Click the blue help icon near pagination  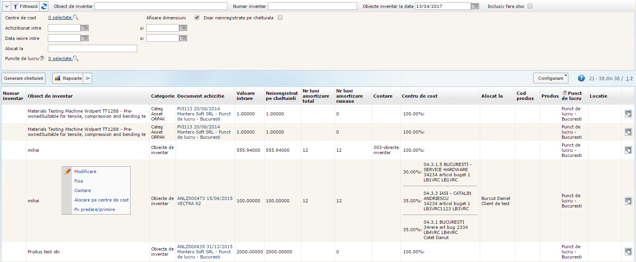coord(581,78)
